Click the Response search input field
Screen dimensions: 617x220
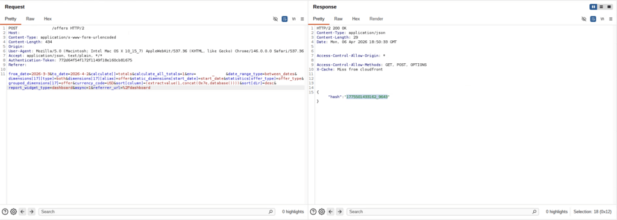(x=442, y=212)
